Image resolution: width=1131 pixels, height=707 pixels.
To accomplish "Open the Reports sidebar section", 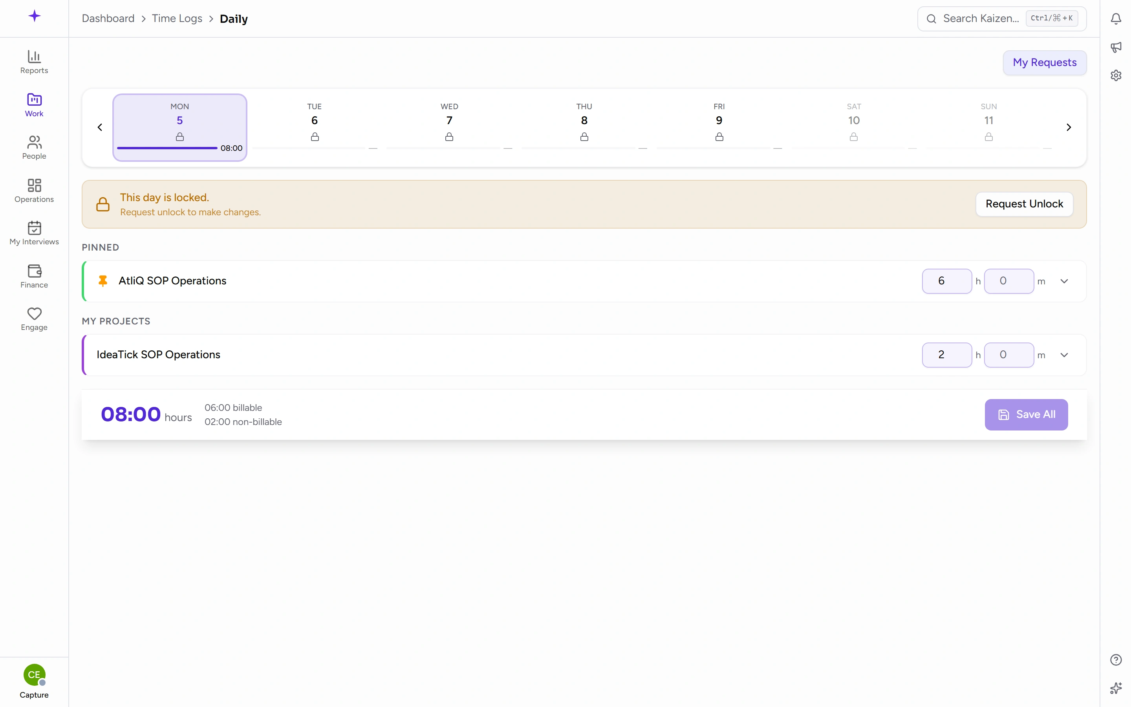I will click(x=34, y=62).
